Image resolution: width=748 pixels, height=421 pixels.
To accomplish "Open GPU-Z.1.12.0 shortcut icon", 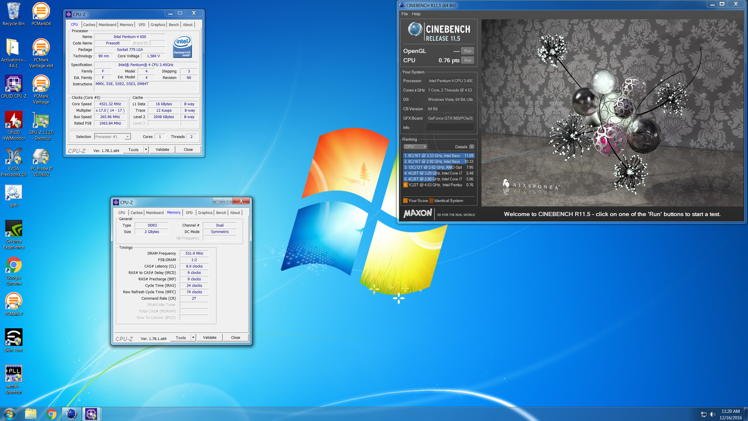I will pos(41,126).
